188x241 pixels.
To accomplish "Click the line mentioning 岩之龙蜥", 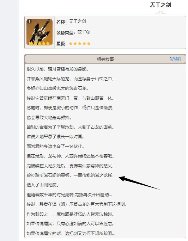I will click(x=71, y=175).
